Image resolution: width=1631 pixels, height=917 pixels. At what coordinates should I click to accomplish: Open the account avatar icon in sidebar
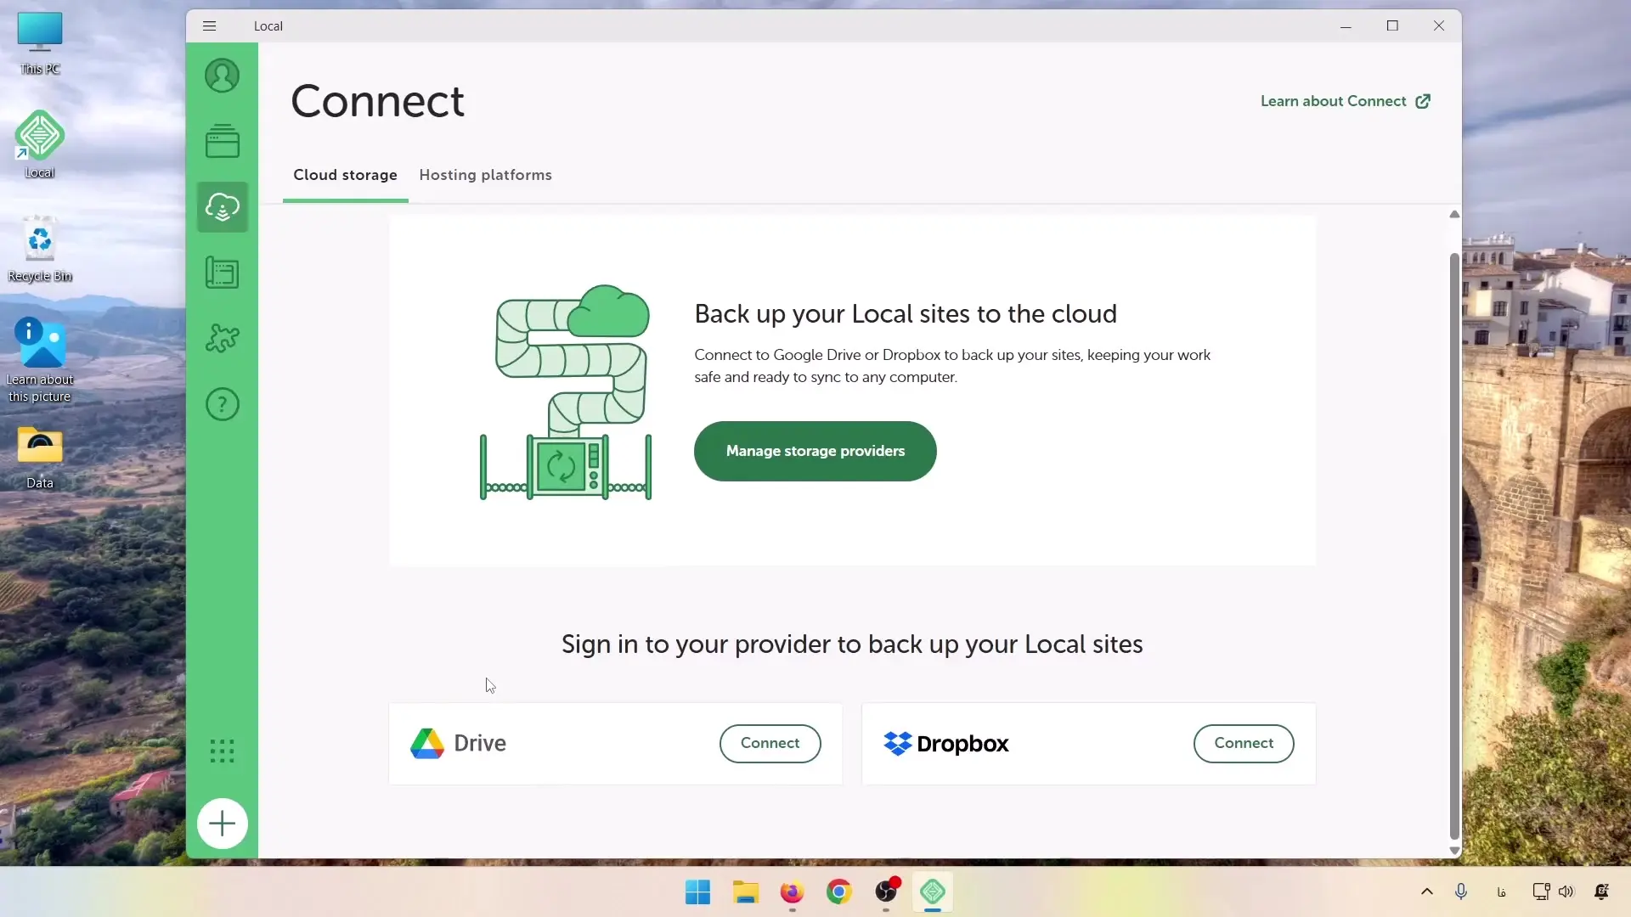[222, 76]
